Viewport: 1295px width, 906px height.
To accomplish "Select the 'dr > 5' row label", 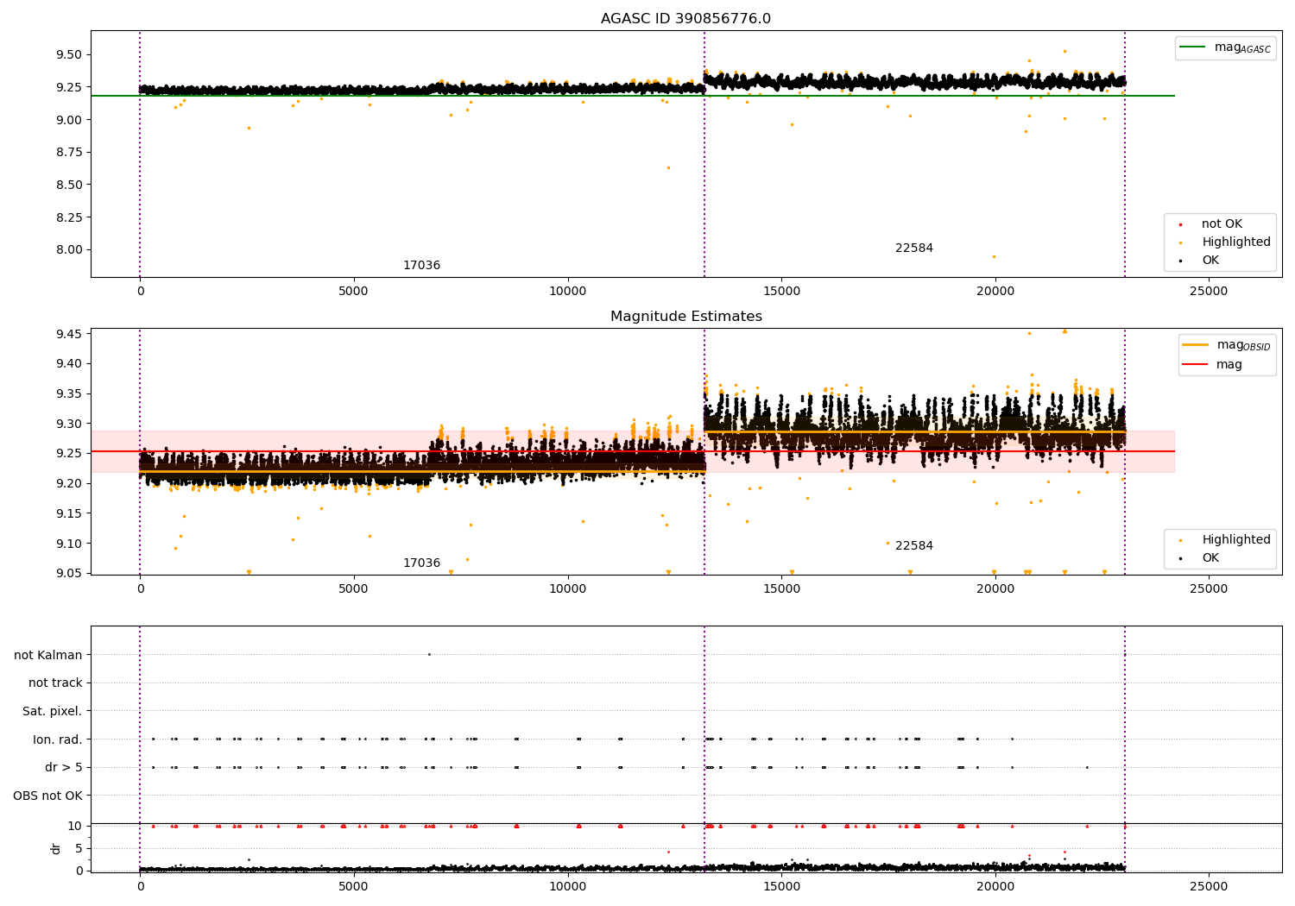I will [x=64, y=768].
